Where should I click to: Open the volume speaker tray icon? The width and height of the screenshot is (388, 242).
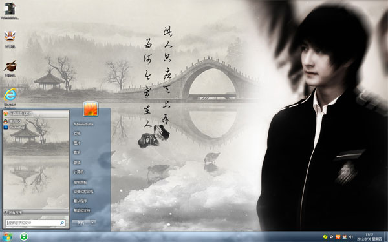(x=351, y=237)
